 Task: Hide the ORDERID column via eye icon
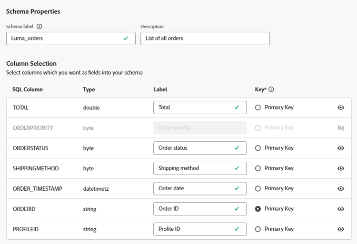(x=341, y=209)
